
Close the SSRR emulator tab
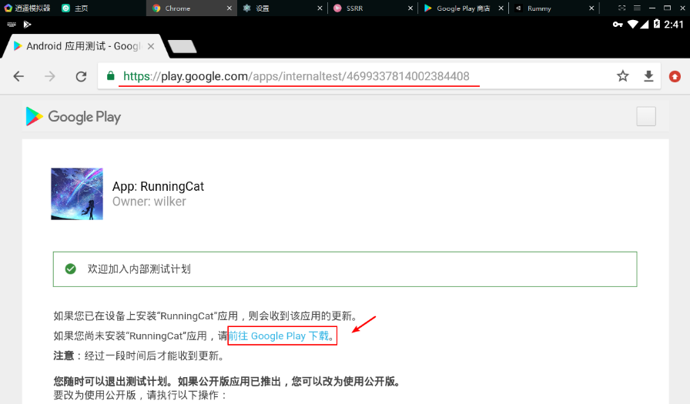[x=410, y=8]
